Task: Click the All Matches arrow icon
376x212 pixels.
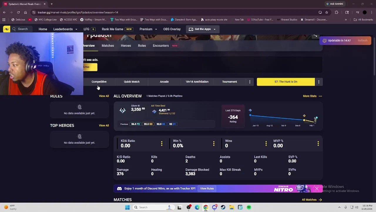Action: [x=320, y=200]
